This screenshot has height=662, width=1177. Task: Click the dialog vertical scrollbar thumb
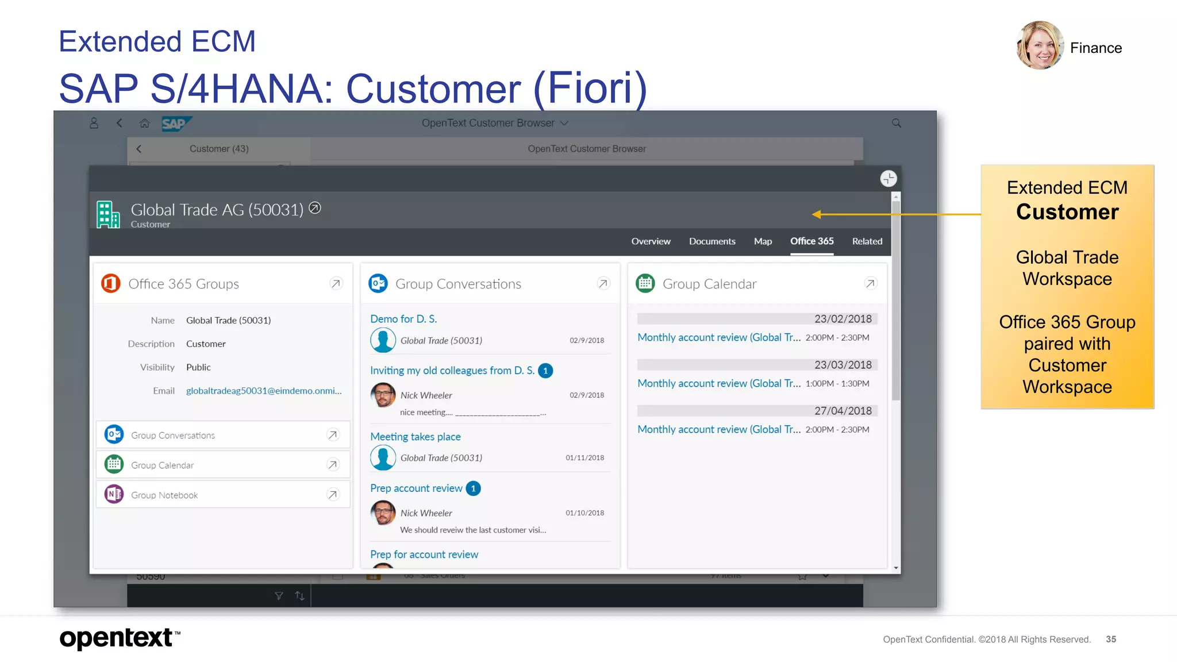pos(895,300)
